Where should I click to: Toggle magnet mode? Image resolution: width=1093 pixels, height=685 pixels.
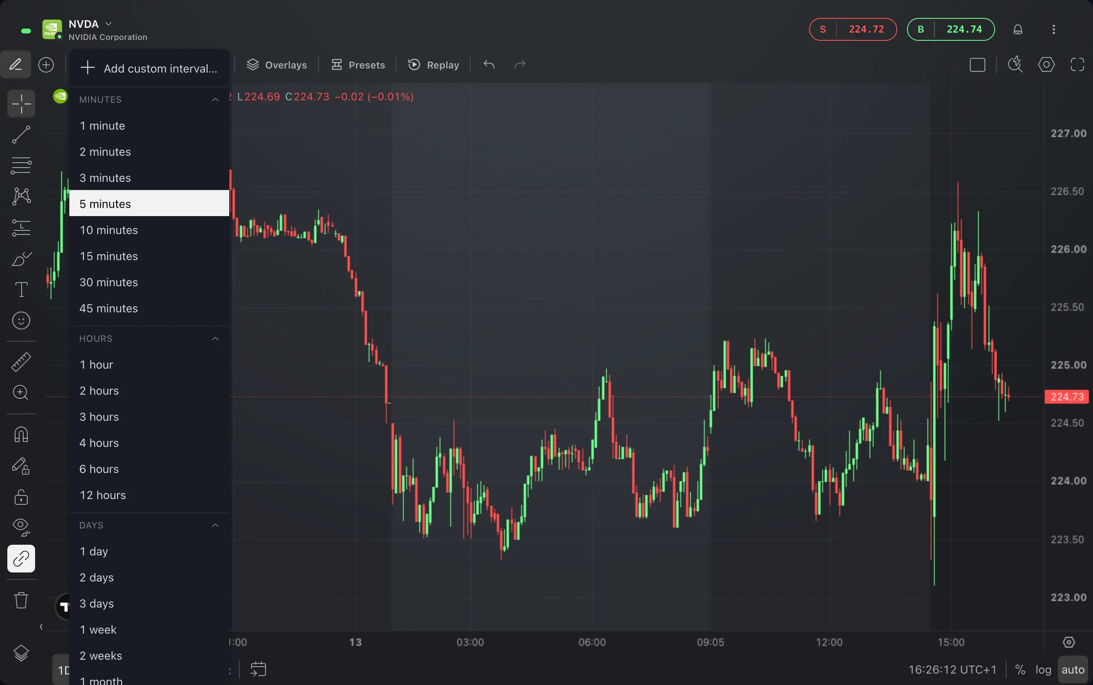pyautogui.click(x=21, y=435)
